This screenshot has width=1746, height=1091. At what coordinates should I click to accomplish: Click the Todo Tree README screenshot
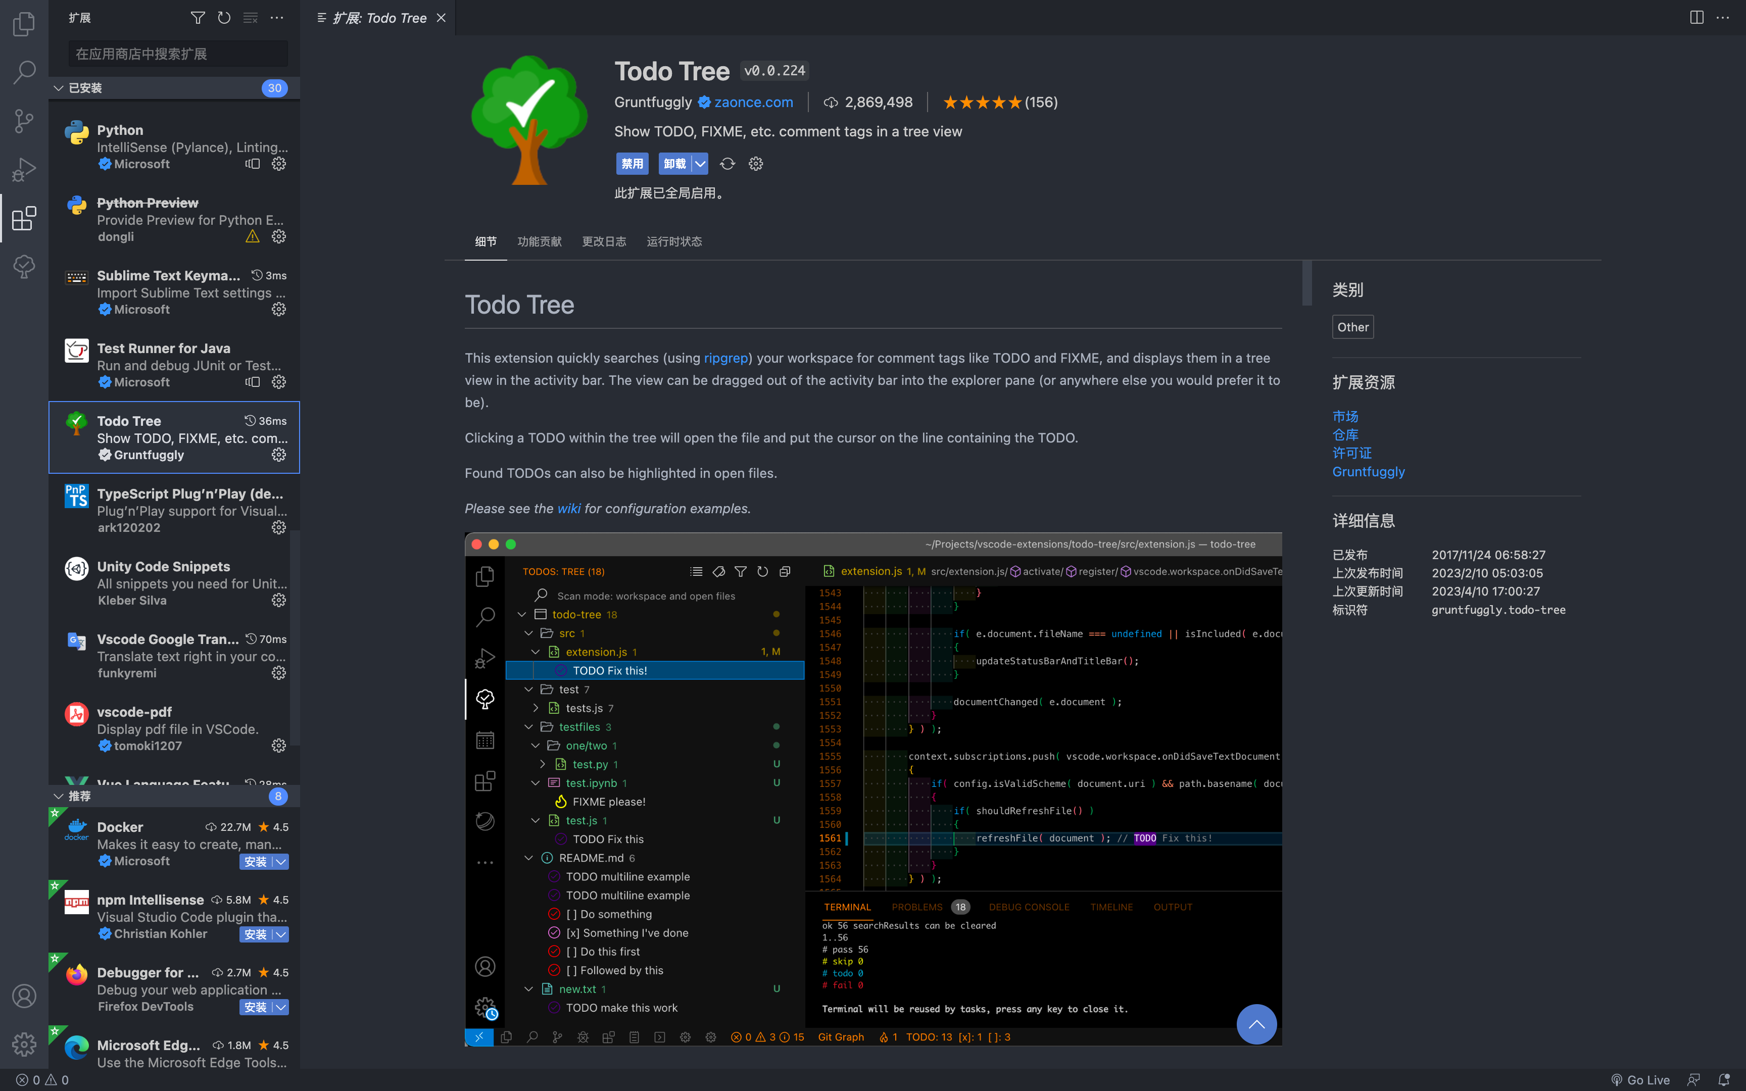tap(873, 789)
